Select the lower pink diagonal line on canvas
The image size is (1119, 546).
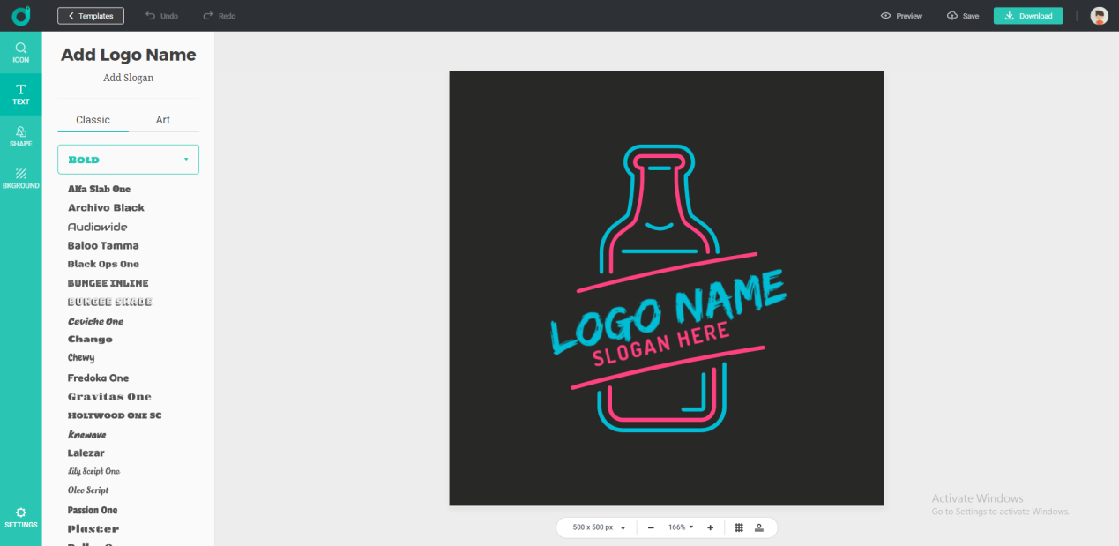668,367
